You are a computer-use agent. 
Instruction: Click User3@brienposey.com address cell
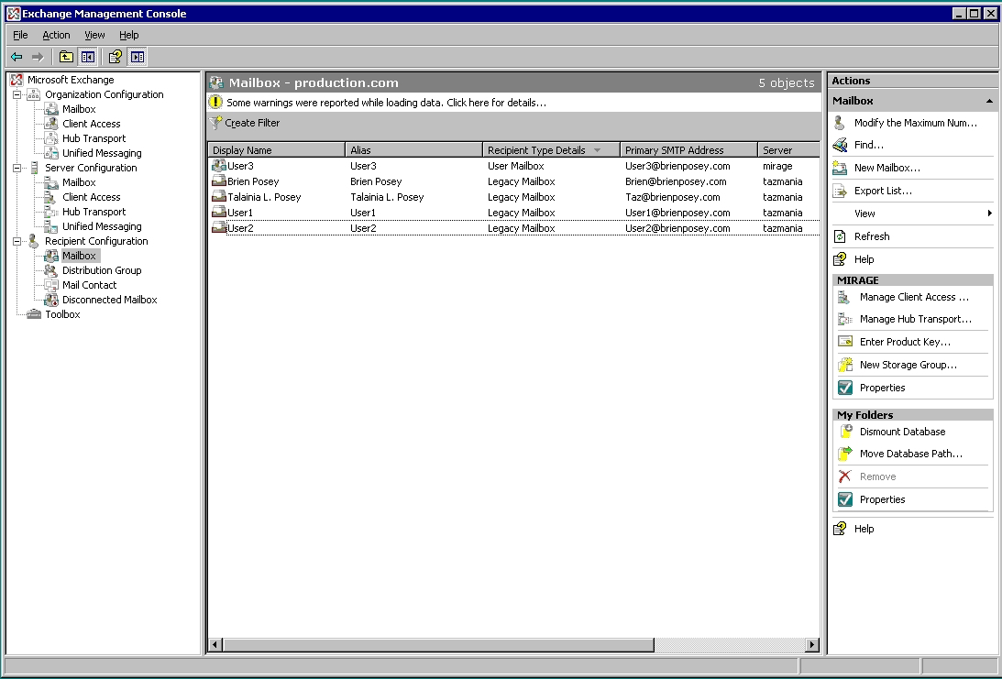tap(677, 166)
